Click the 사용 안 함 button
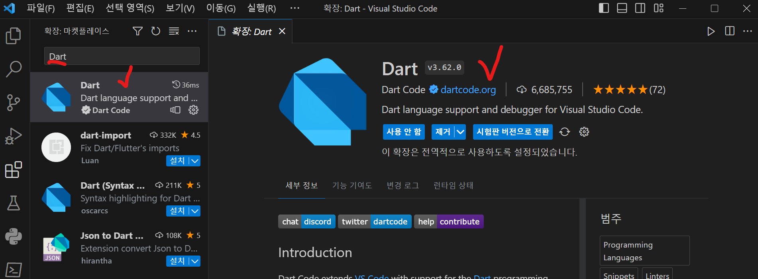This screenshot has height=279, width=758. 404,132
